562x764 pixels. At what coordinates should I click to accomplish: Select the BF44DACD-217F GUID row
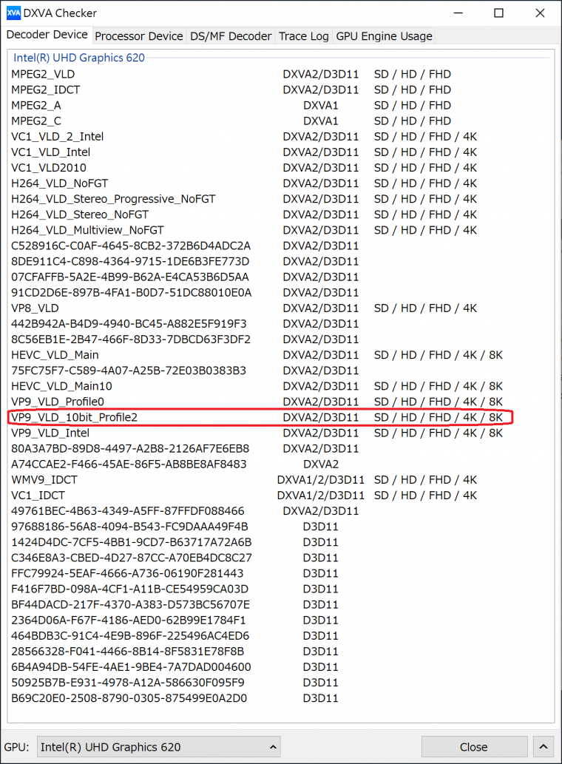280,604
